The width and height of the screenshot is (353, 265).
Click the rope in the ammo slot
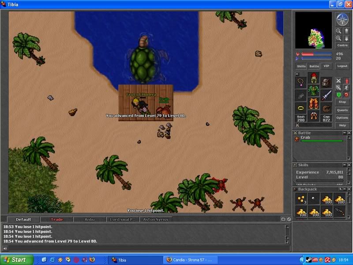tap(326, 108)
